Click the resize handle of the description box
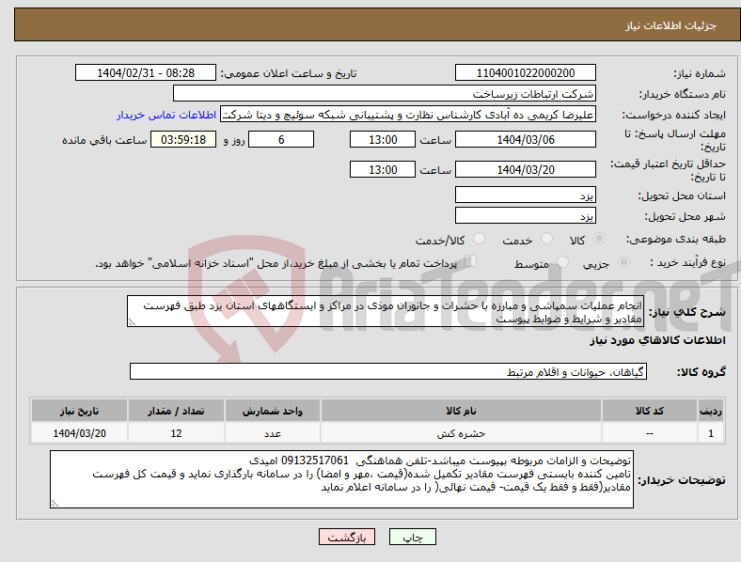The height and width of the screenshot is (562, 741). [x=132, y=322]
